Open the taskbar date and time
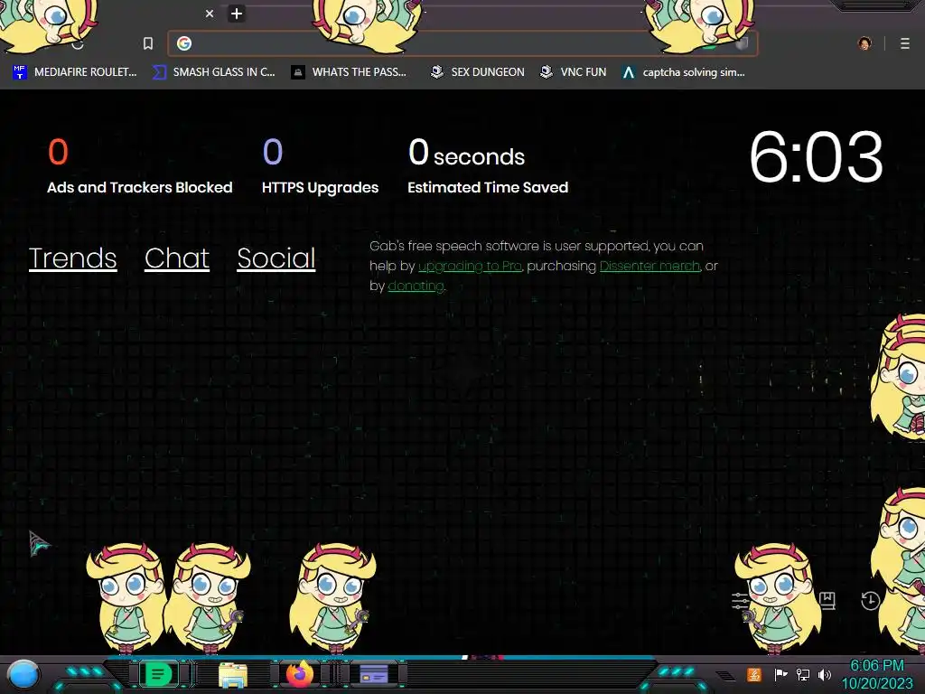925x694 pixels. [877, 674]
